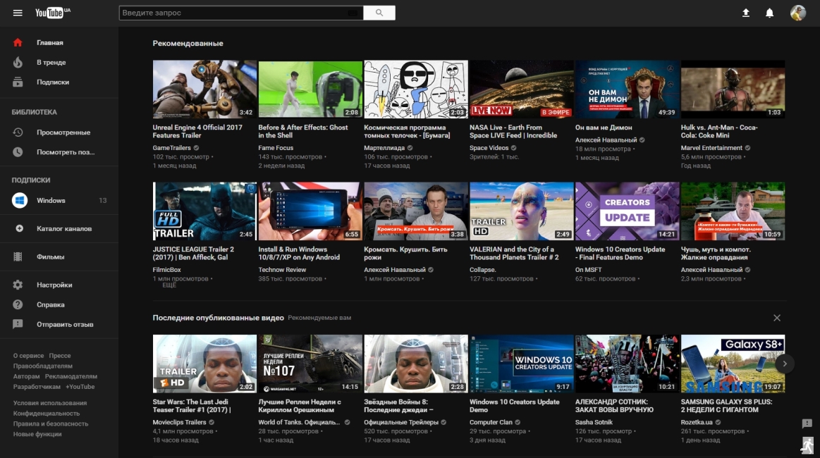Open В тренде page
Image resolution: width=820 pixels, height=458 pixels.
click(x=51, y=62)
